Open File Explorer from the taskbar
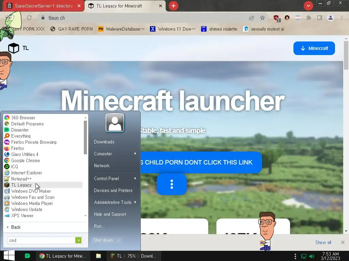 pos(98,256)
